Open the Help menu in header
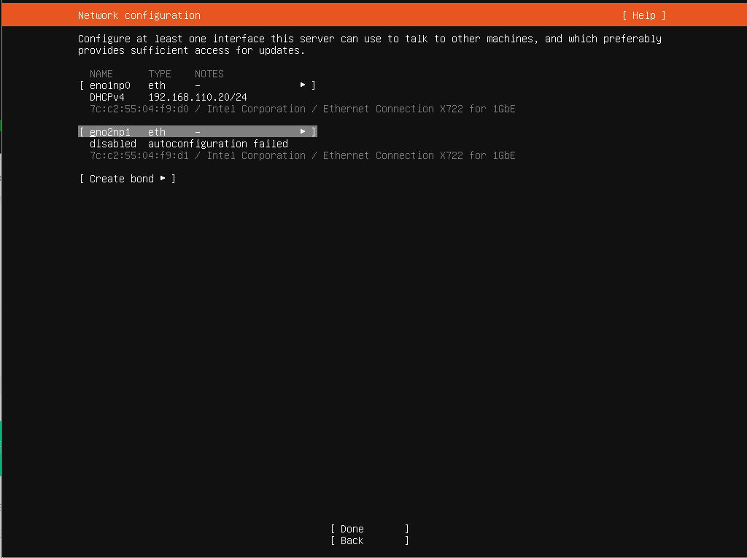The height and width of the screenshot is (558, 747). (x=643, y=15)
